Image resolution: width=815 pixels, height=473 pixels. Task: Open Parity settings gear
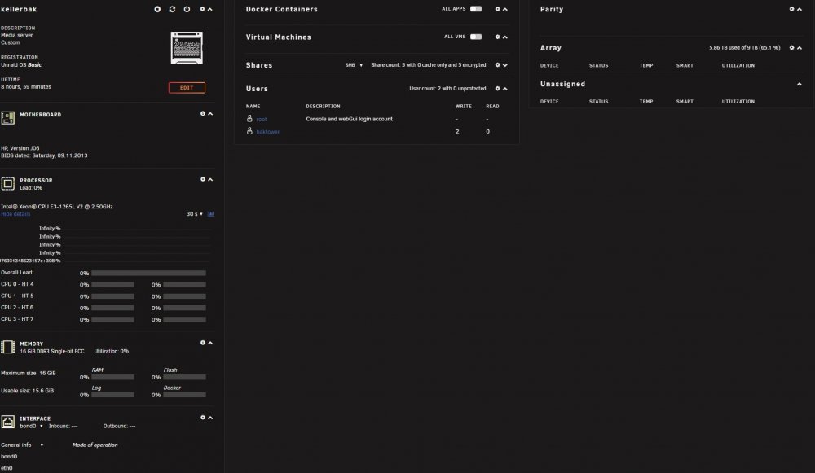point(791,9)
